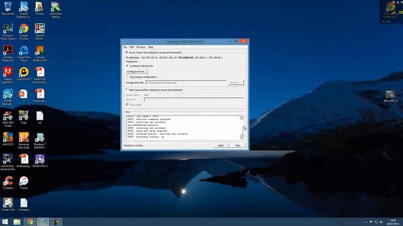Switch to Chrome in the taskbar
This screenshot has height=226, width=403.
(30, 222)
